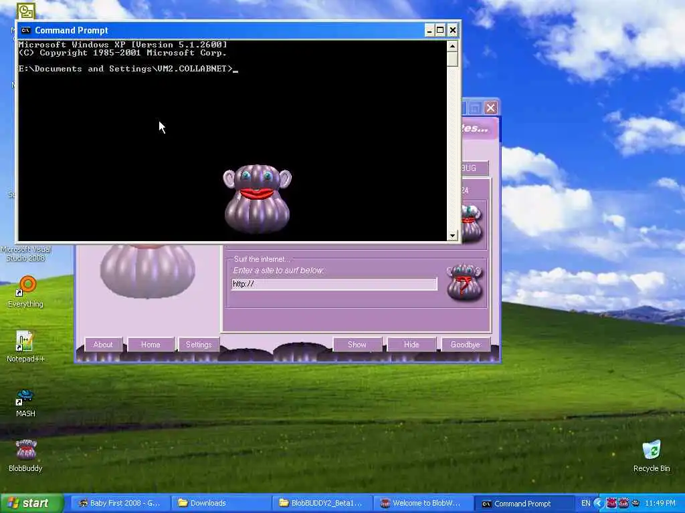Open the BlobBuddy desktop icon

[x=26, y=456]
